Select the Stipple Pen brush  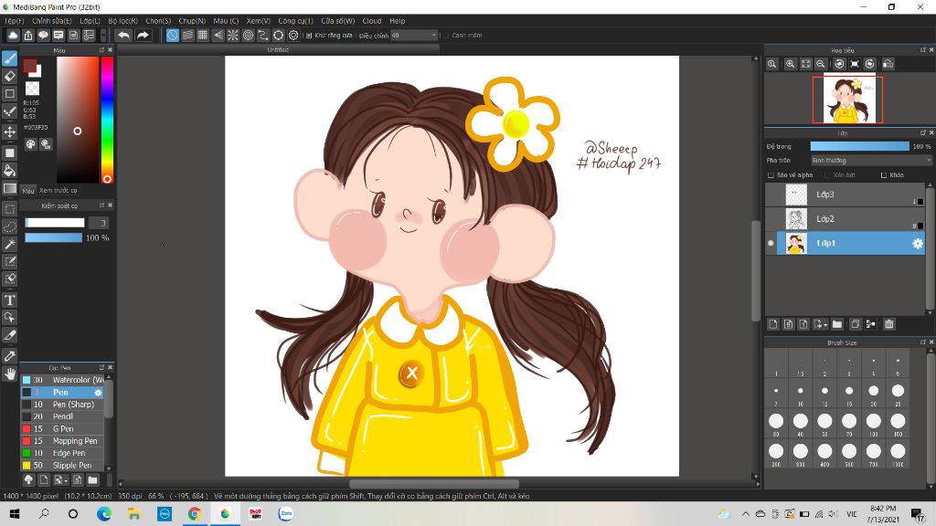coord(63,465)
